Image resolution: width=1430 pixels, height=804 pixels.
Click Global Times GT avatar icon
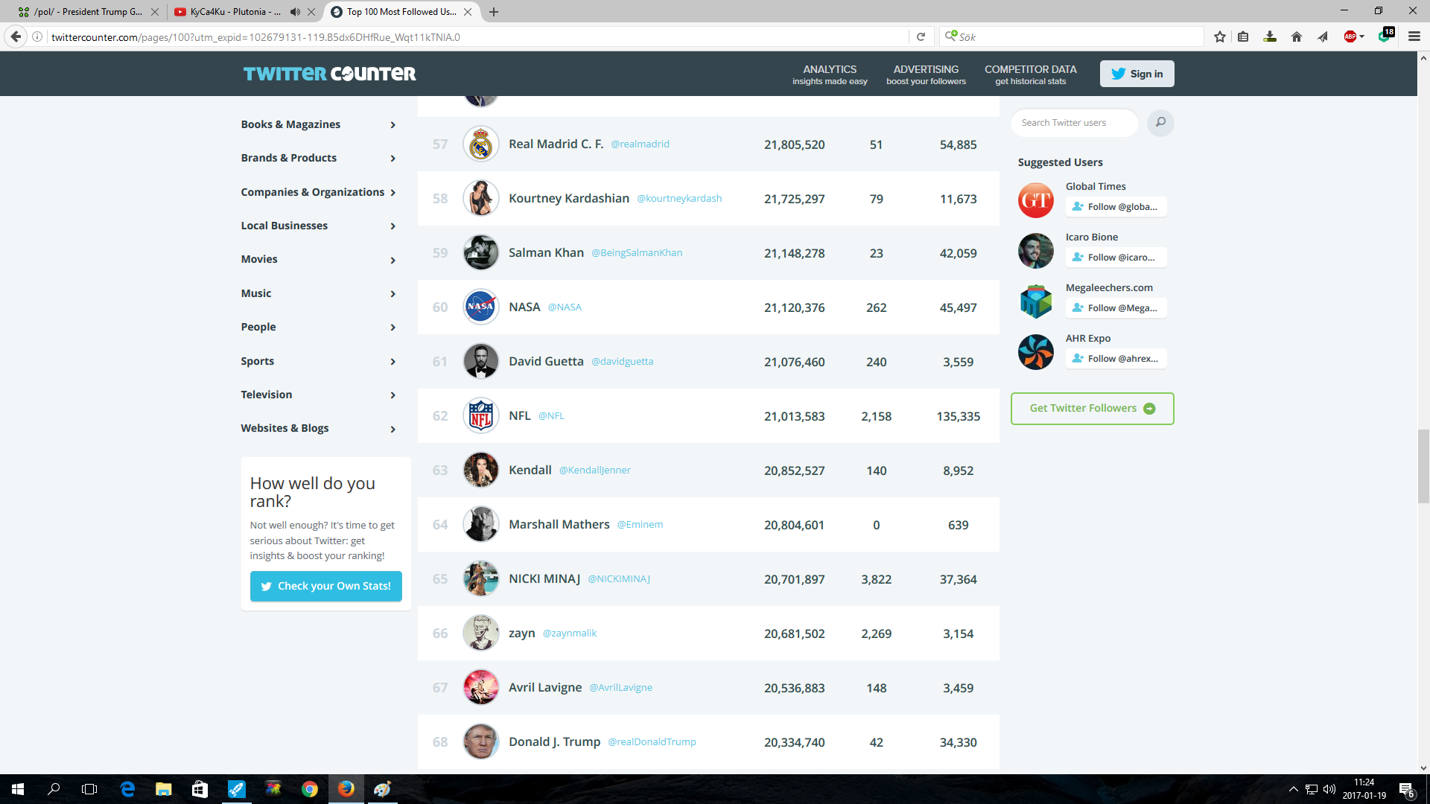(1036, 200)
